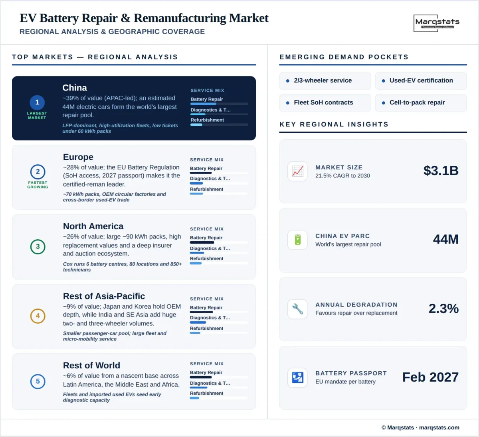Click the Feb 2027 passport date
This screenshot has height=437, width=479.
click(x=430, y=377)
